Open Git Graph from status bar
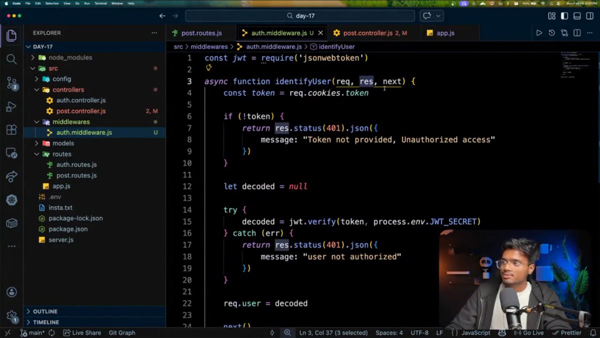Screen dimensions: 600x338 point(122,332)
